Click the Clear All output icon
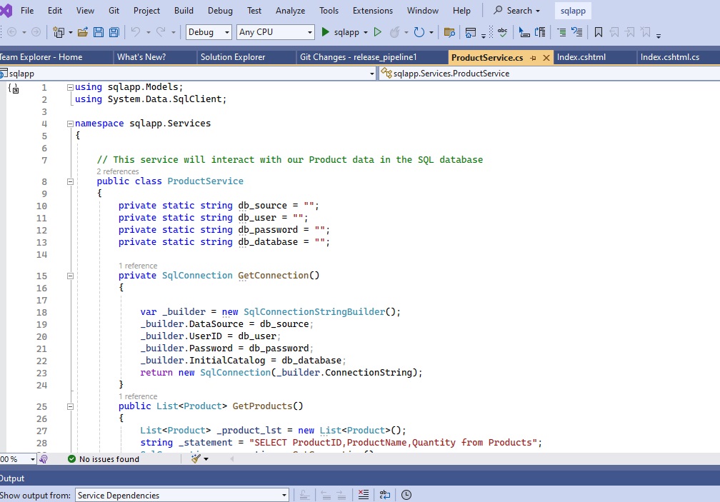This screenshot has height=502, width=720. (363, 495)
